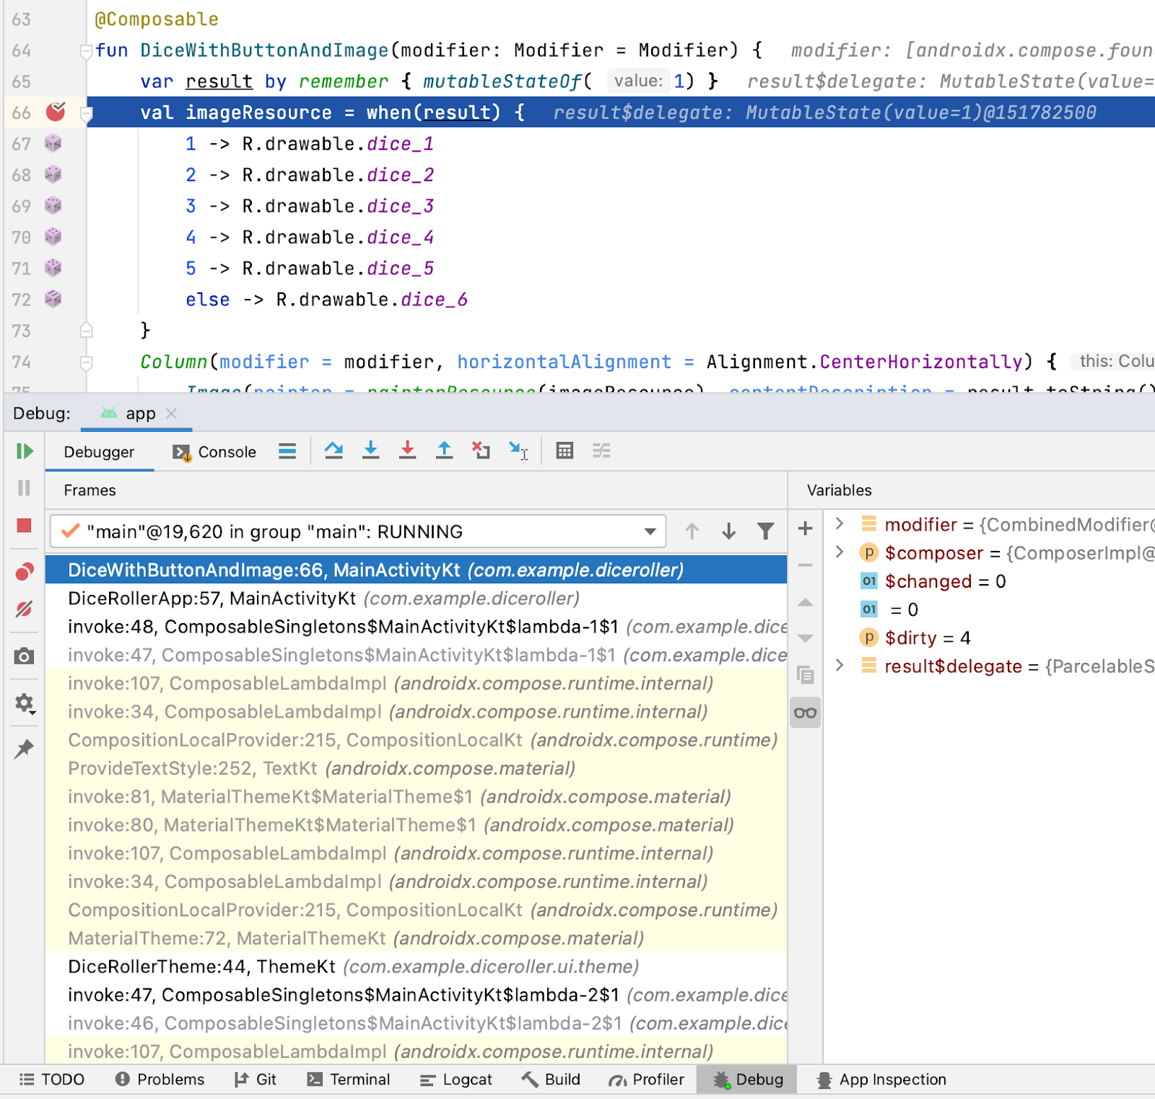
Task: Click the green Resume Program button
Action: 25,451
